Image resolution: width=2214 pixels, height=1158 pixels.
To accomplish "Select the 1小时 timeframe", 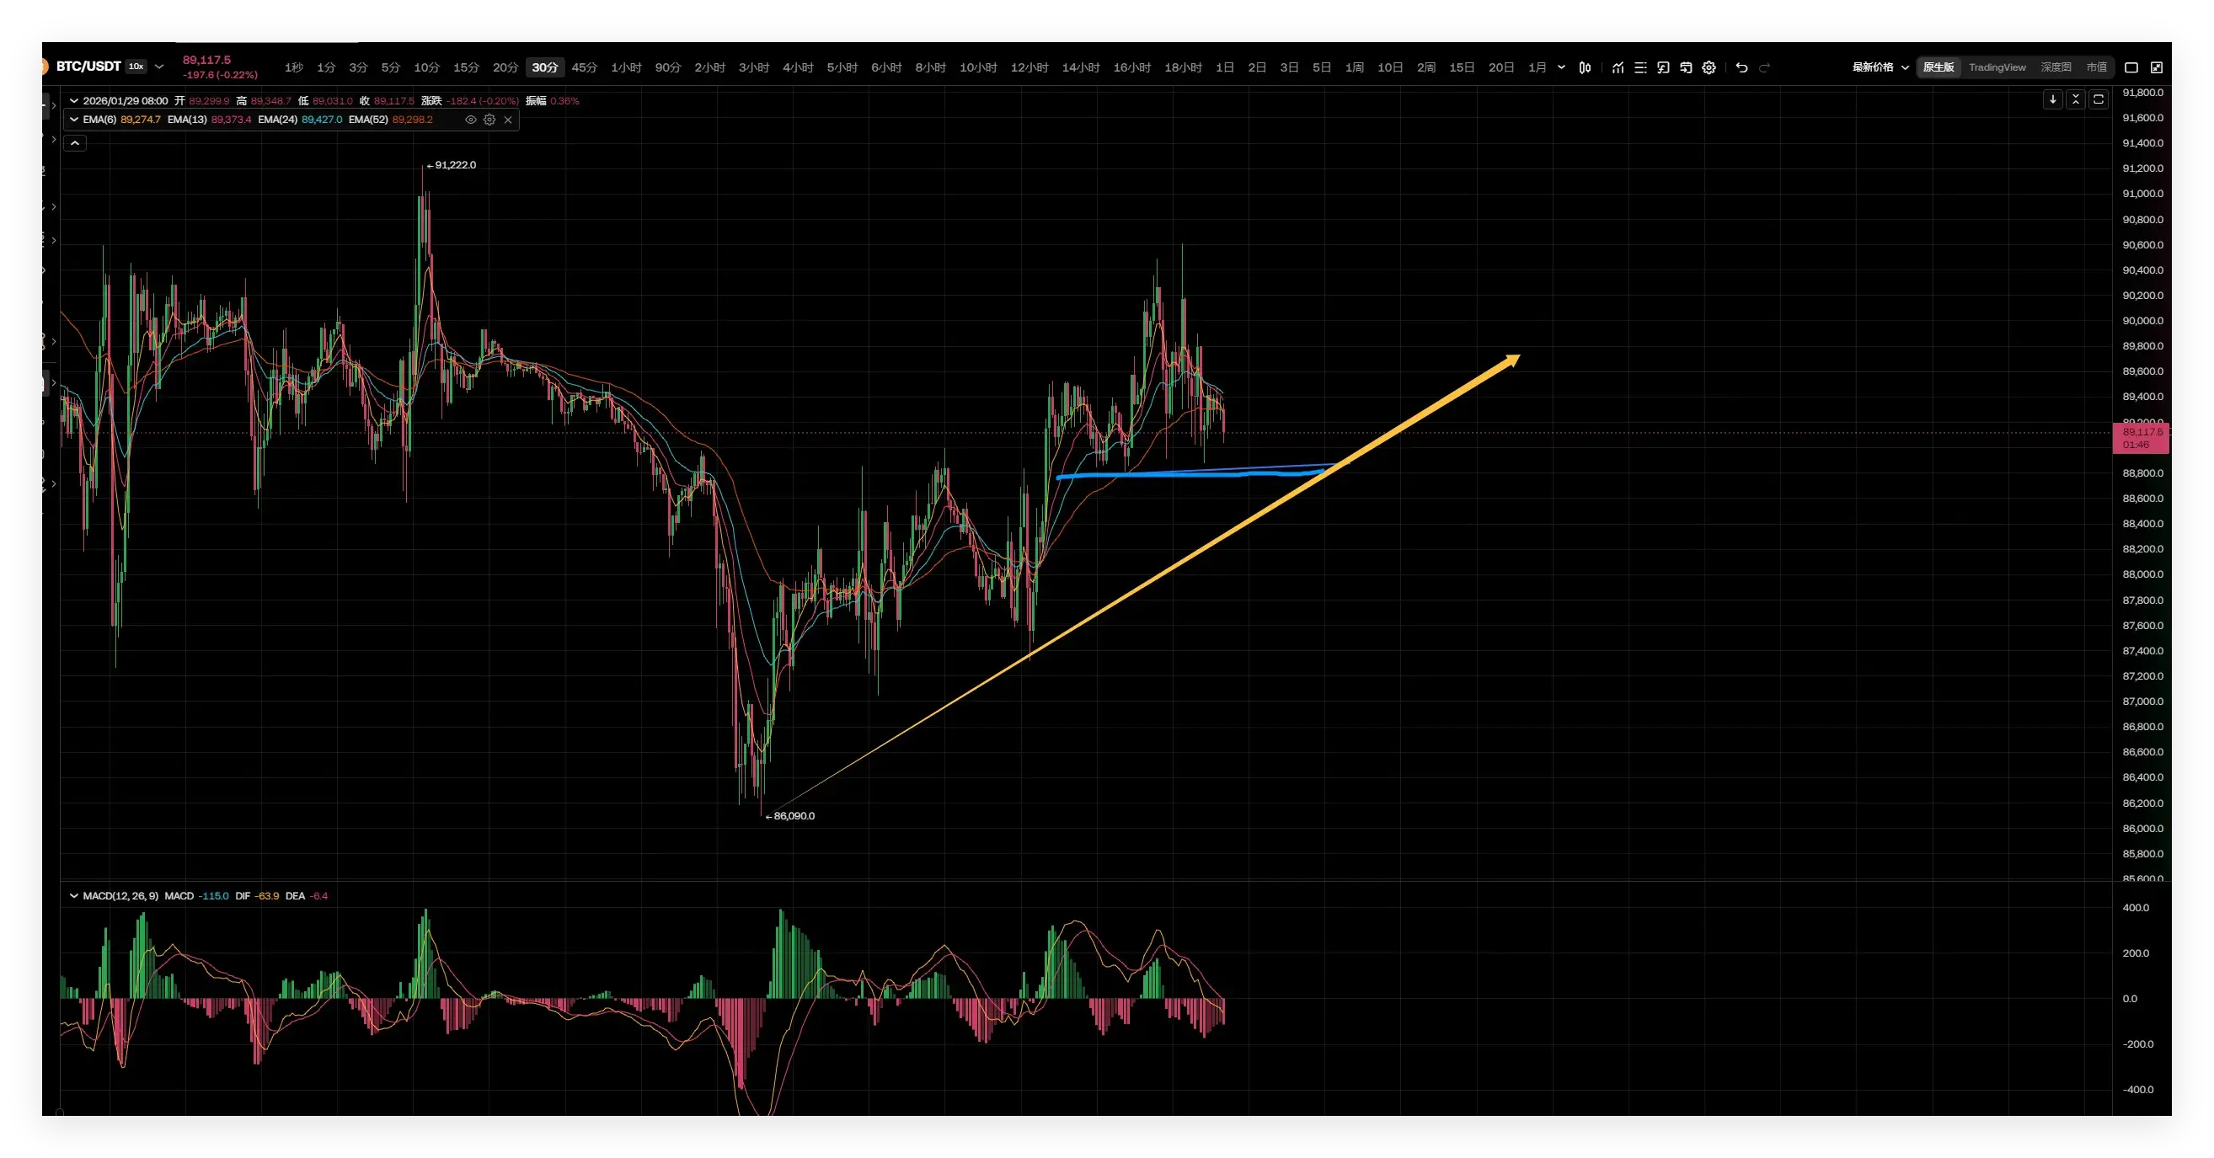I will click(x=626, y=67).
